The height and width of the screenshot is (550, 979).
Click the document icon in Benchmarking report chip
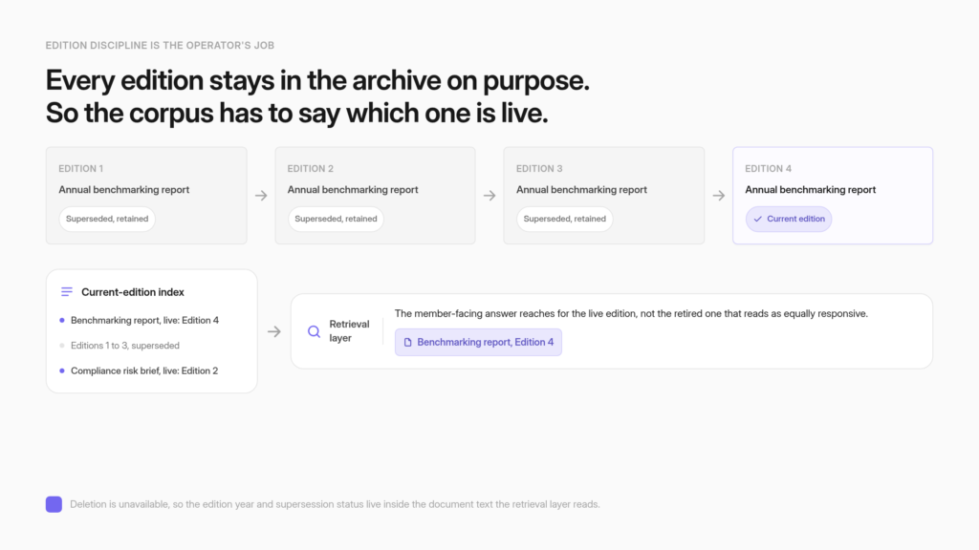tap(407, 343)
